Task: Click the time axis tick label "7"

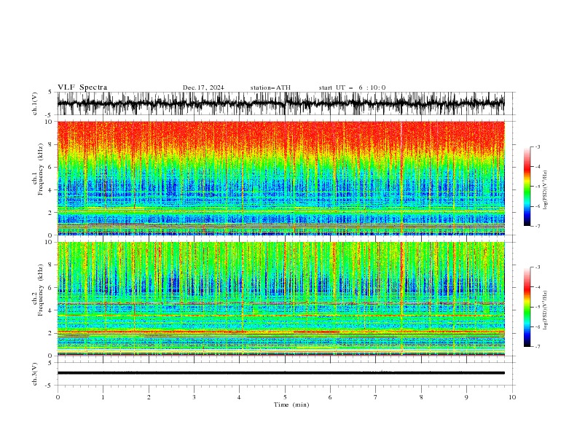Action: tap(376, 397)
